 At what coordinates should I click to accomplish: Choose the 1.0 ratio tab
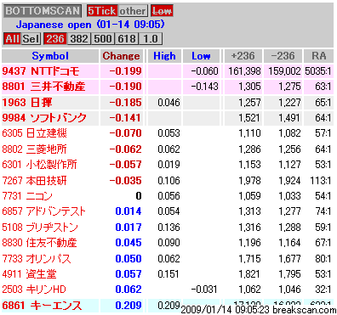point(151,38)
